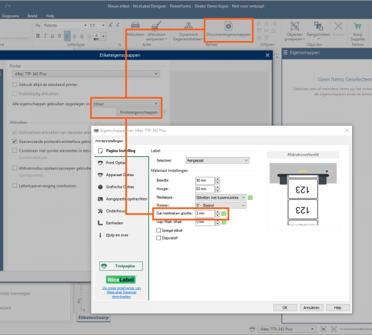Open Koop Supplies cart icon
This screenshot has width=372, height=335.
[357, 26]
